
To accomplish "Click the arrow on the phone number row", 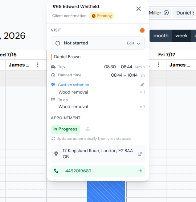I will point(140,171).
